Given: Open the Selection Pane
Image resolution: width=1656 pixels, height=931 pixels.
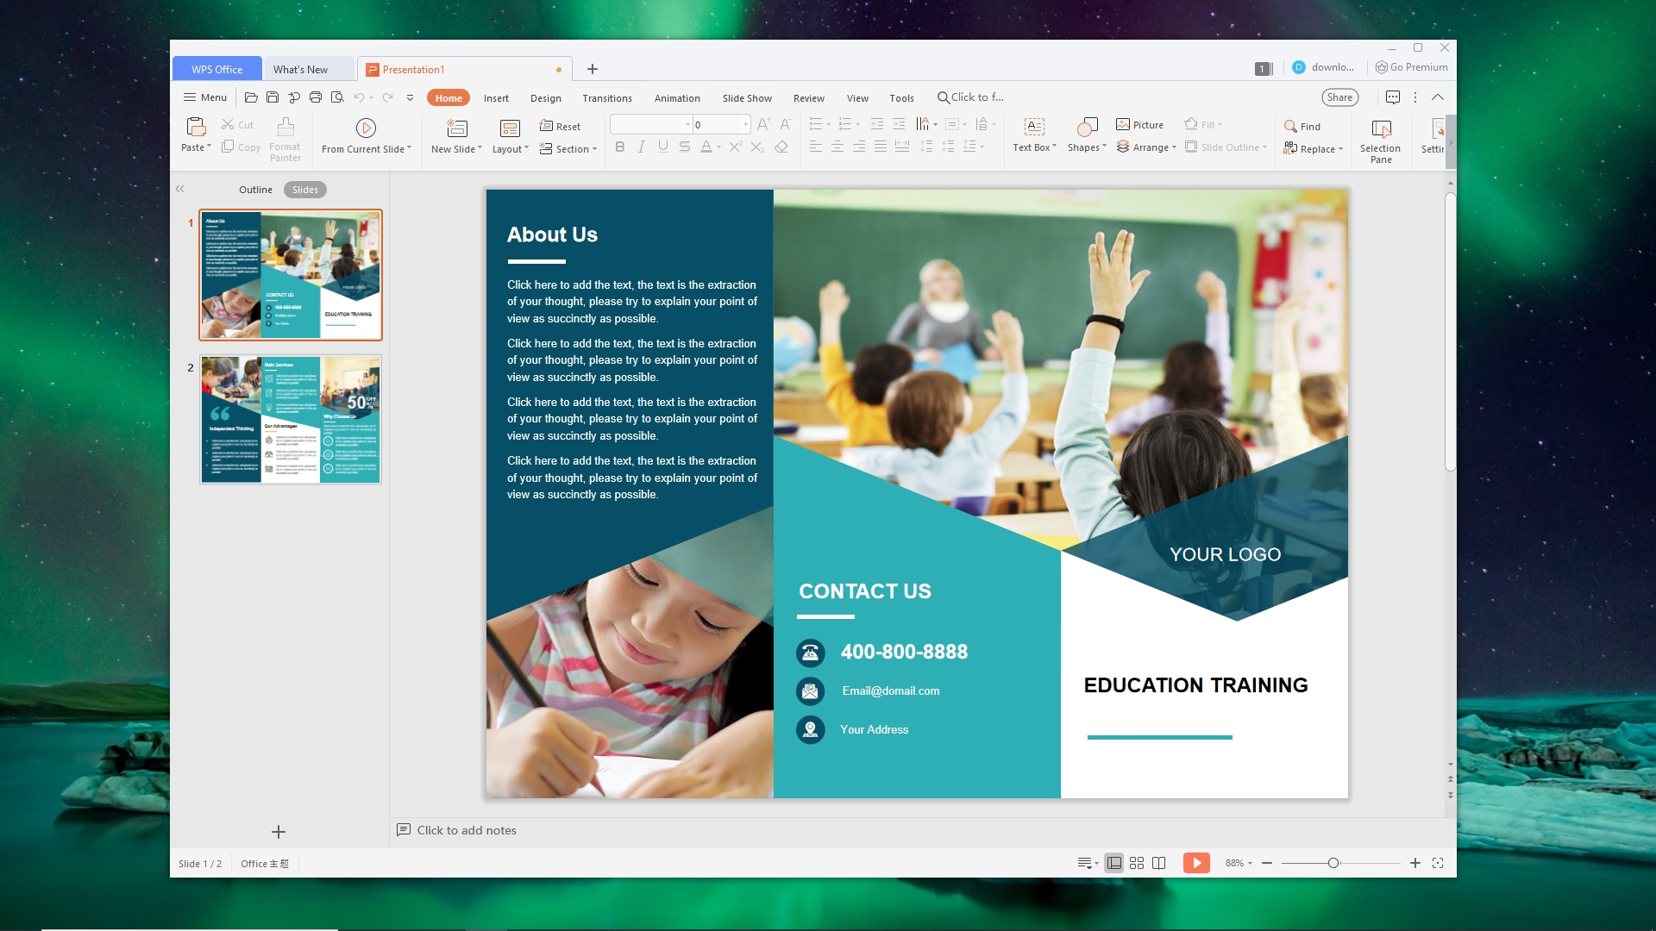Looking at the screenshot, I should [x=1379, y=138].
